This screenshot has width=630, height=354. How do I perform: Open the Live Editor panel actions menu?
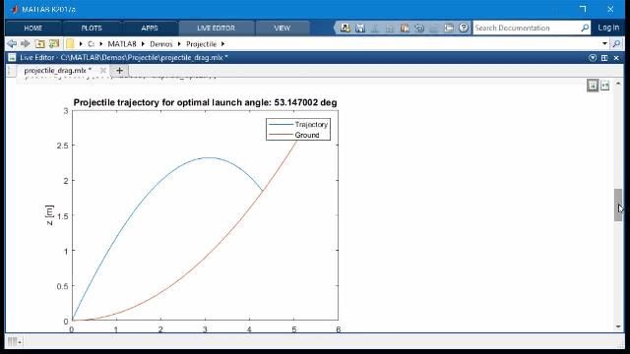[593, 58]
